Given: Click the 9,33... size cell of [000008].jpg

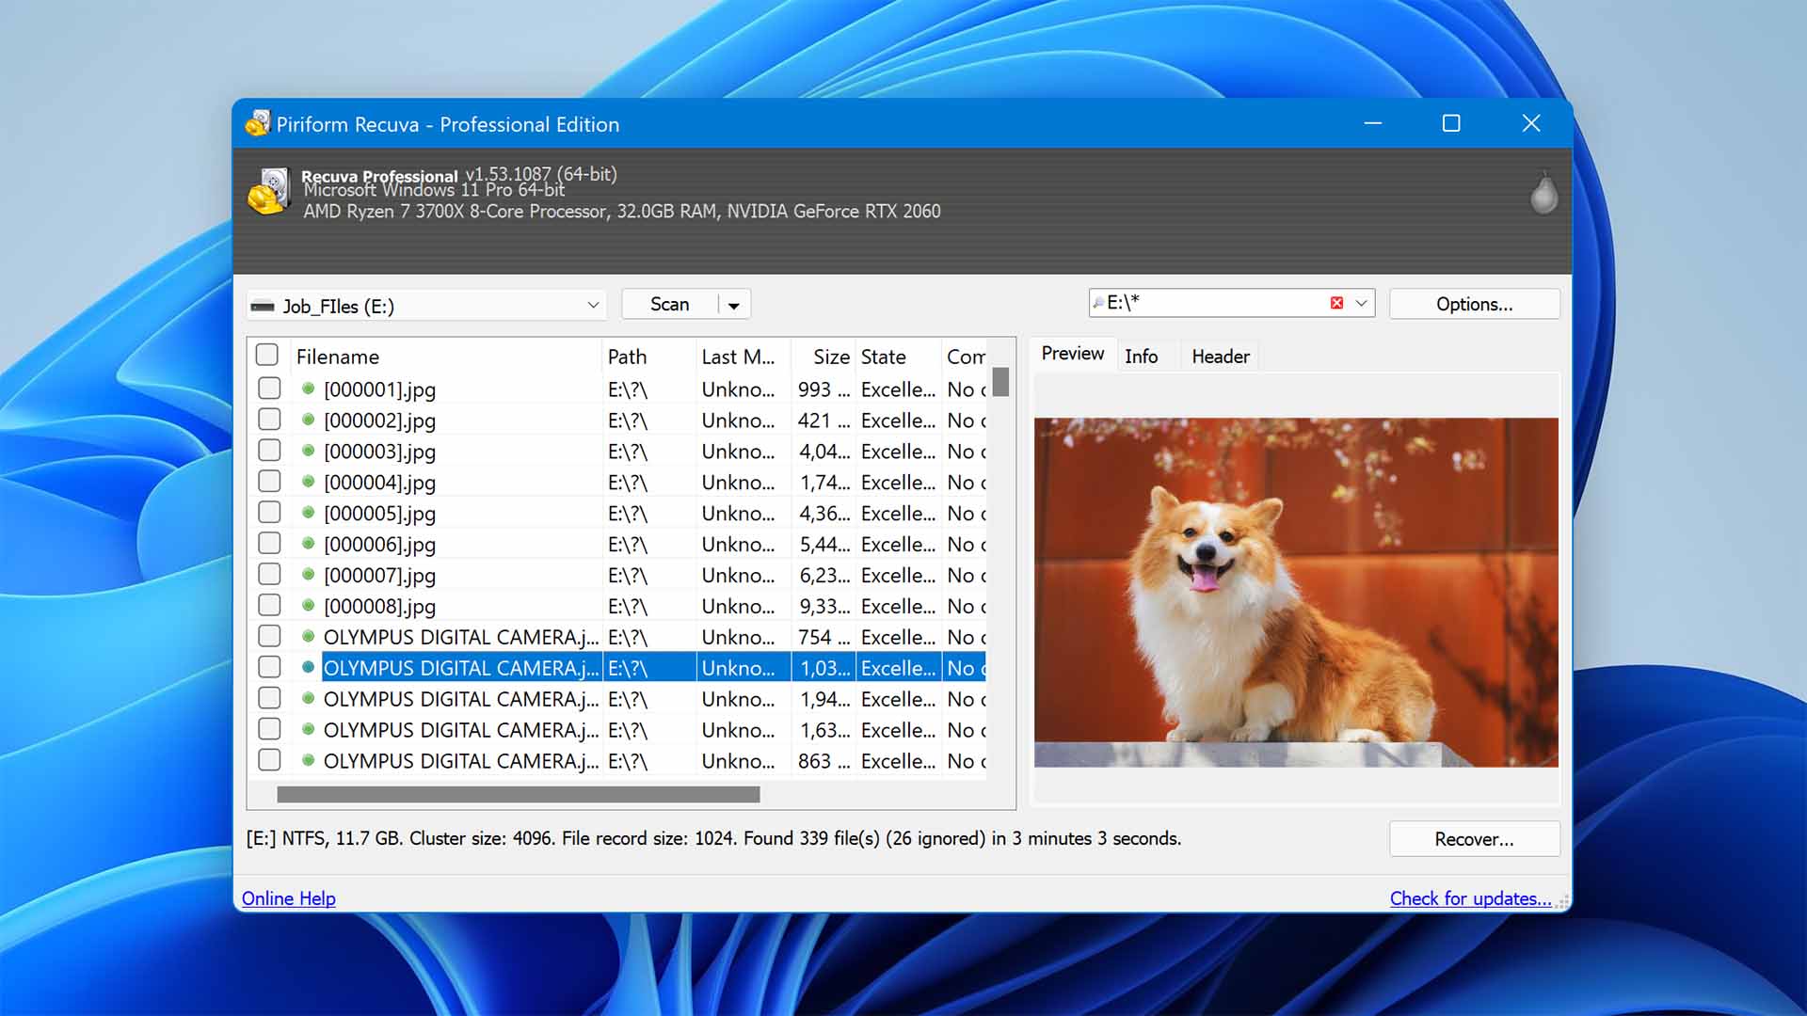Looking at the screenshot, I should click(824, 606).
